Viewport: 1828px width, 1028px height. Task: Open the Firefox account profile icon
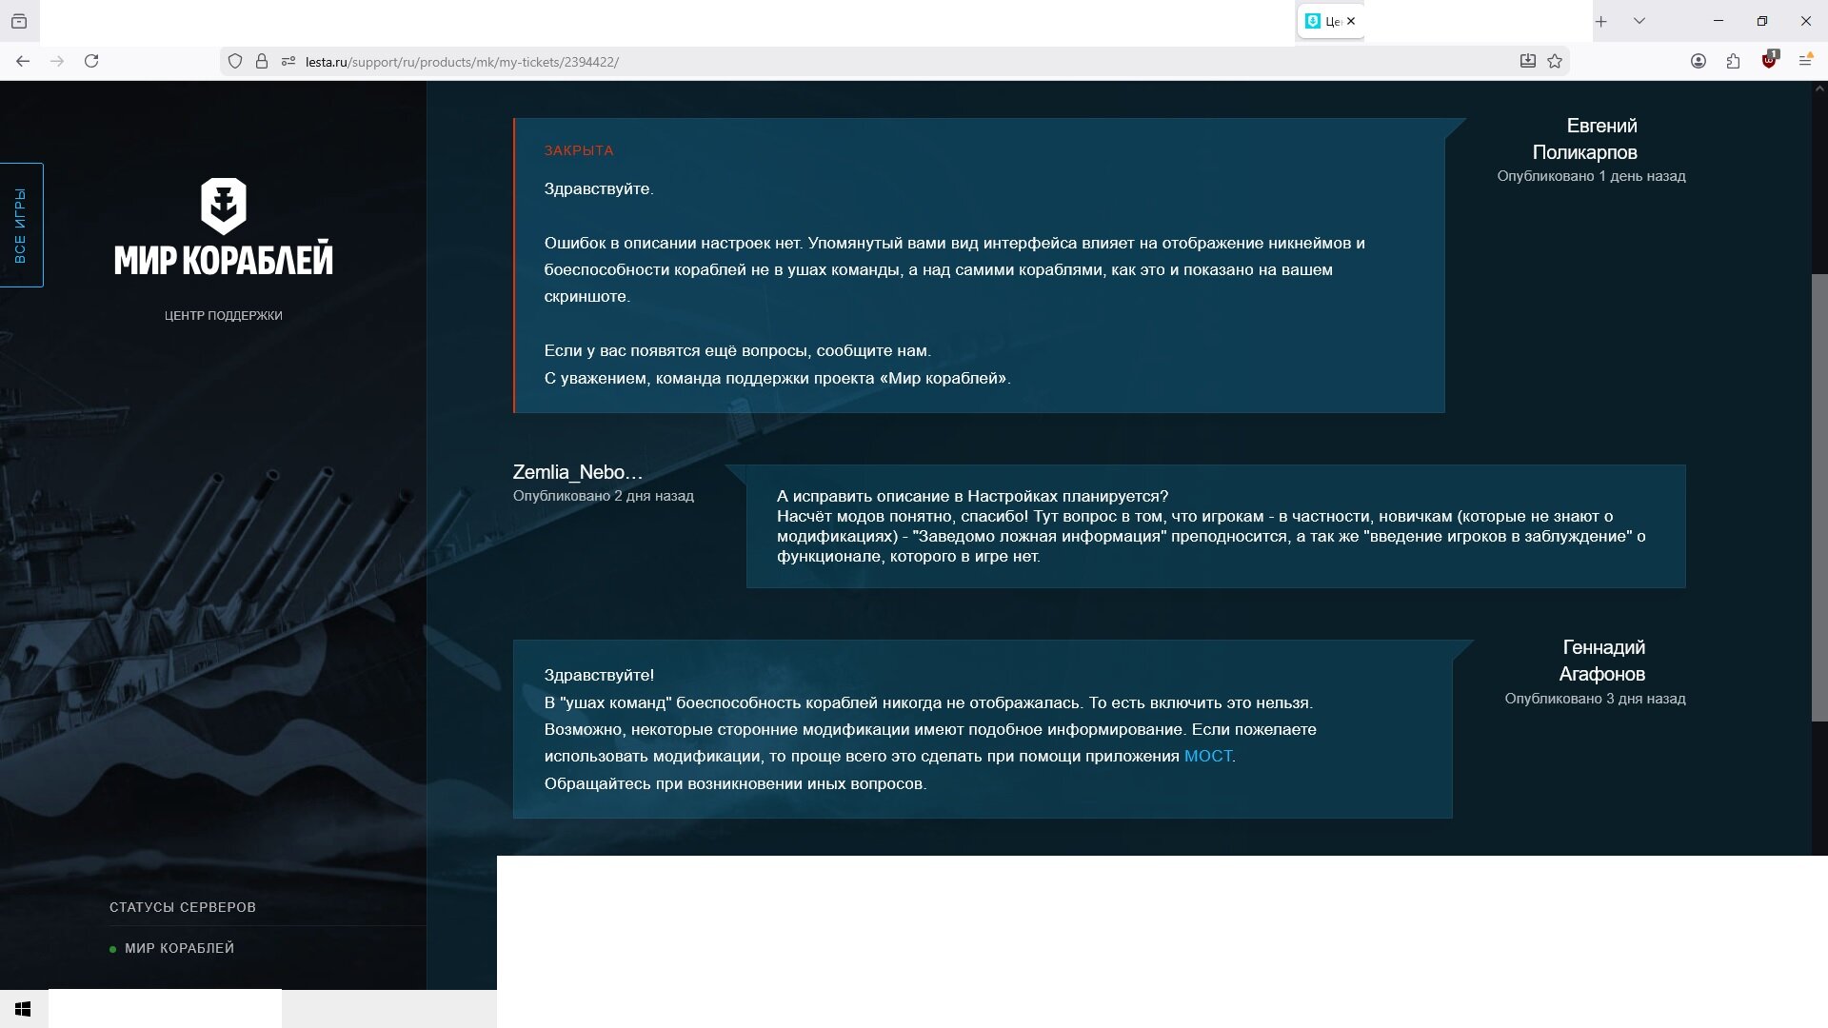[x=1698, y=61]
